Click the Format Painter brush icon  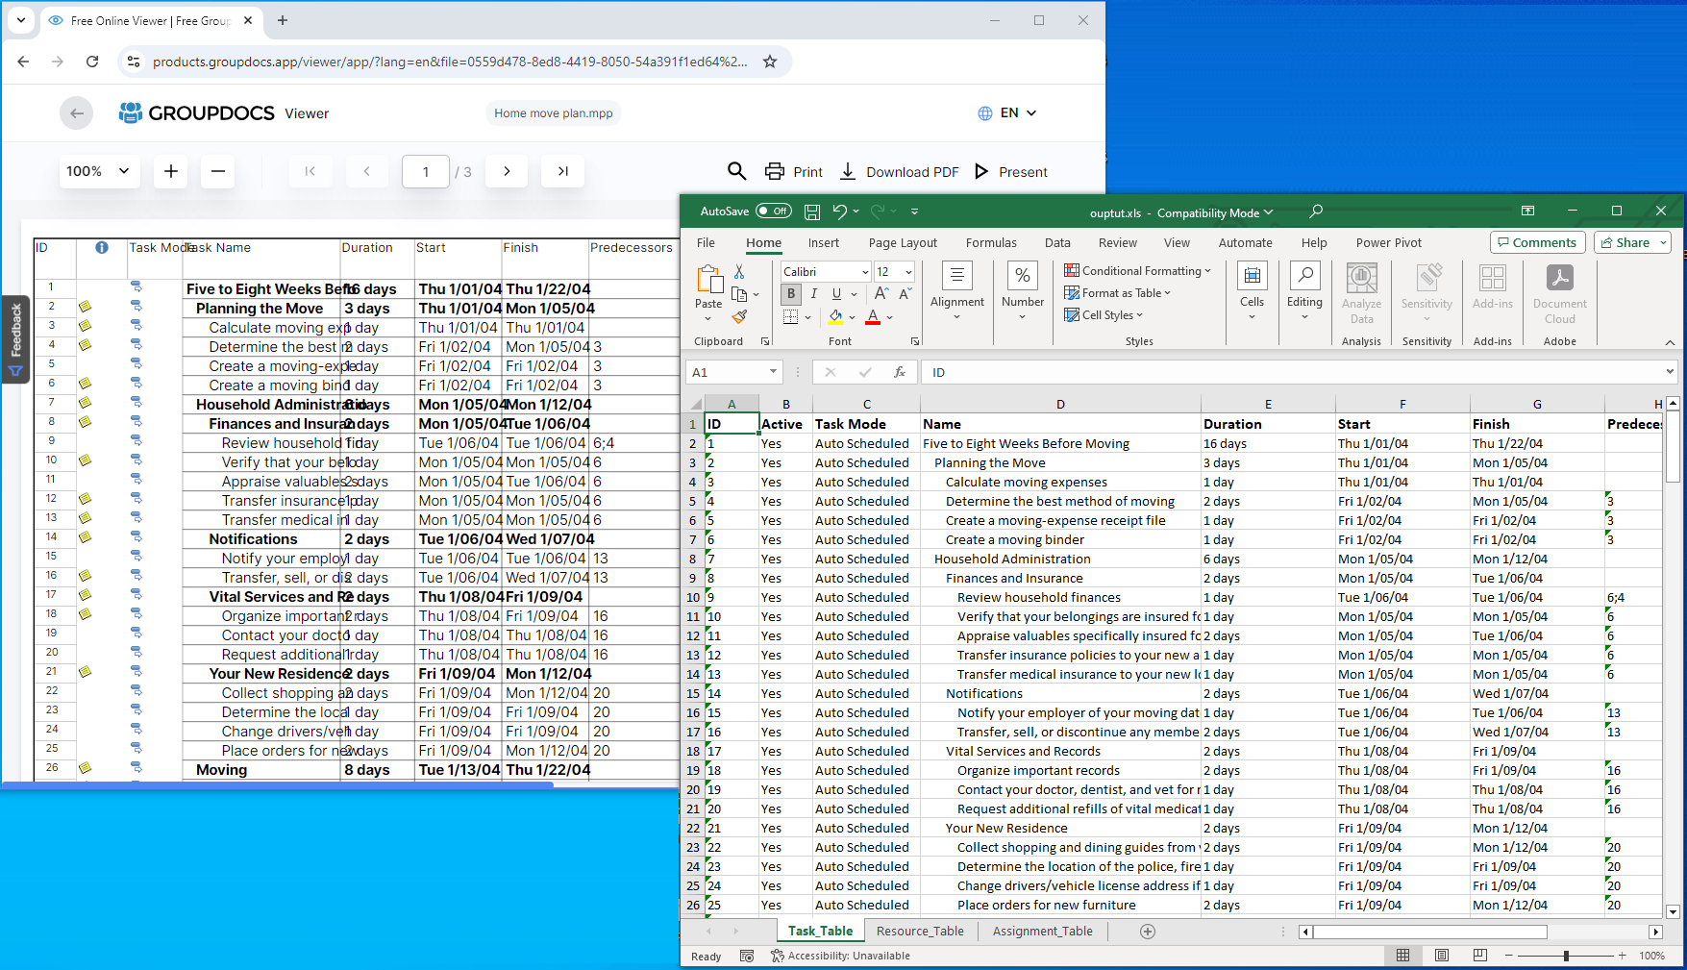coord(739,316)
